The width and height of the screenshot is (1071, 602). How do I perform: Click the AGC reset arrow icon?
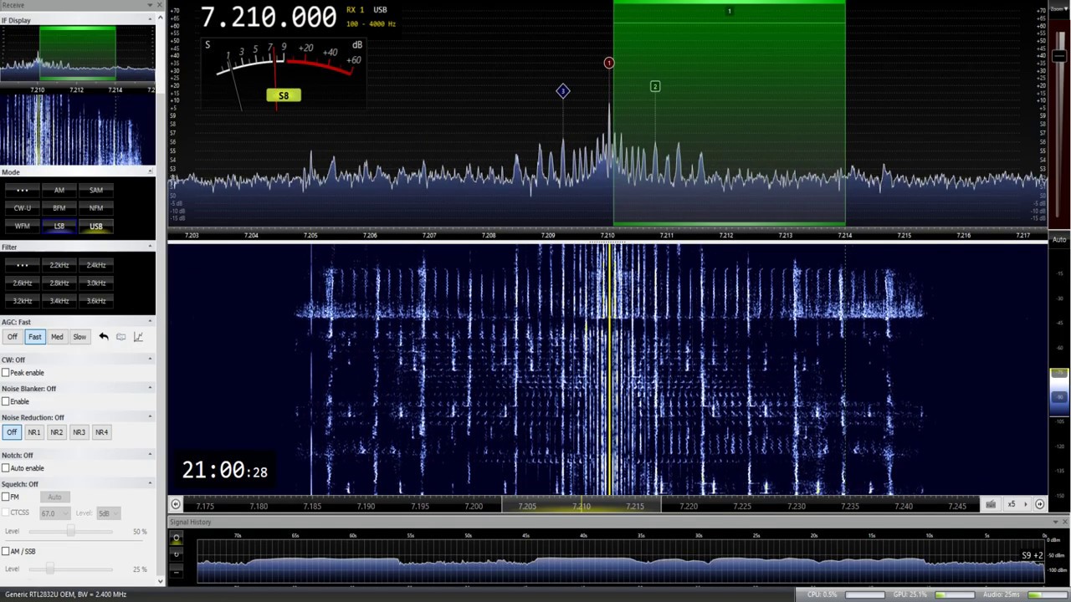(x=104, y=337)
